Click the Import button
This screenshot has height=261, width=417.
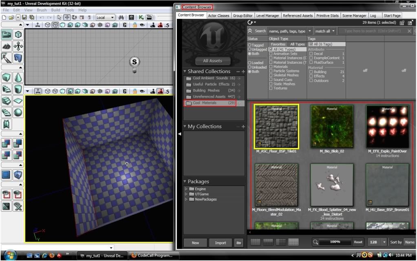221,243
